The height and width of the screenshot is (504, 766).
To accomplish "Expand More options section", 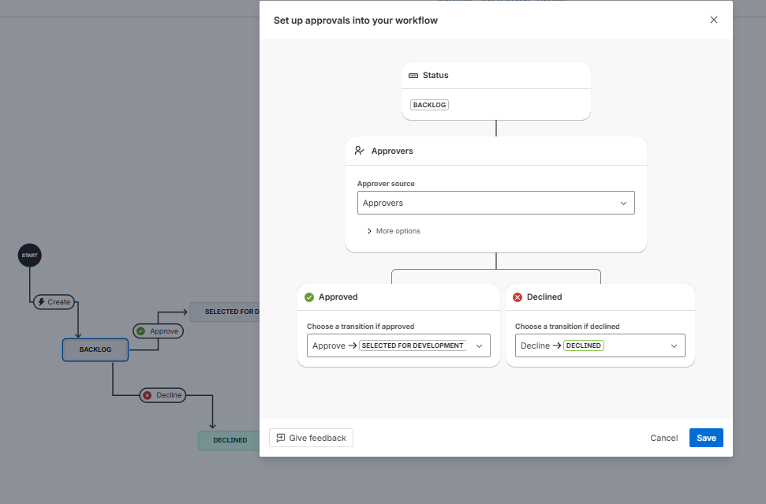I will (393, 231).
